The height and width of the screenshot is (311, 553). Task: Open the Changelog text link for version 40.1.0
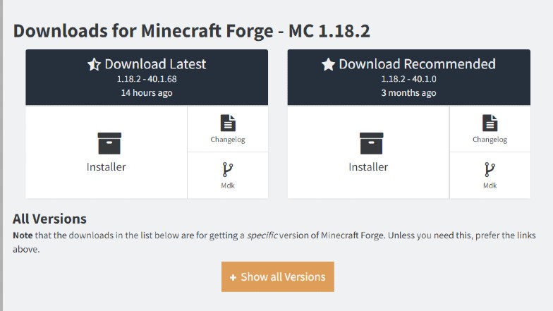(490, 140)
